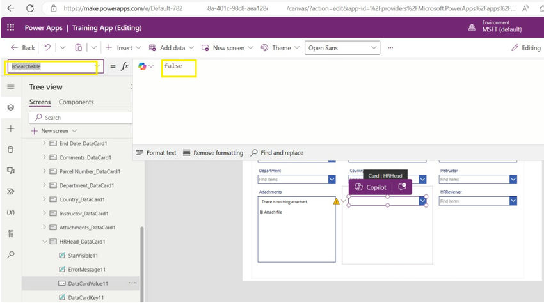The height and width of the screenshot is (303, 544).
Task: Expand End Date_DataCard1 tree node
Action: tap(44, 143)
